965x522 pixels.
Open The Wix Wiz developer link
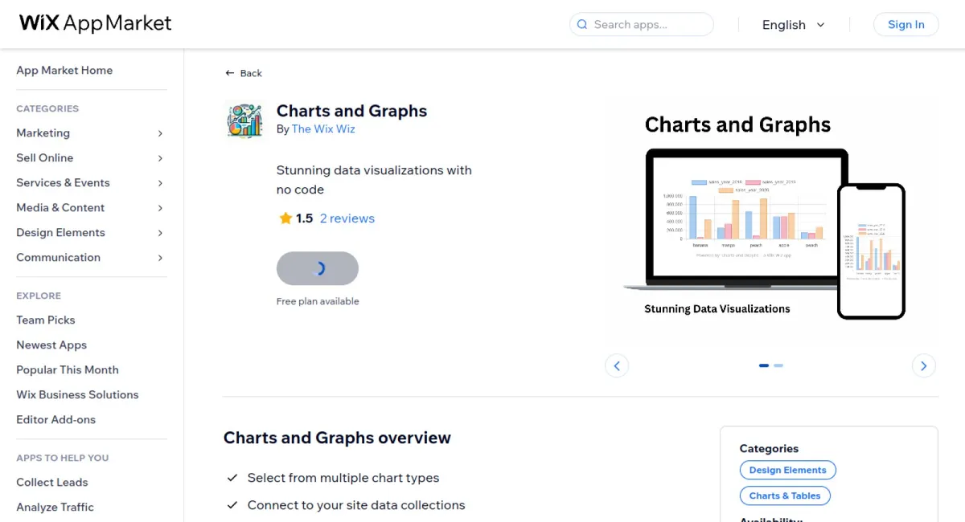[323, 128]
